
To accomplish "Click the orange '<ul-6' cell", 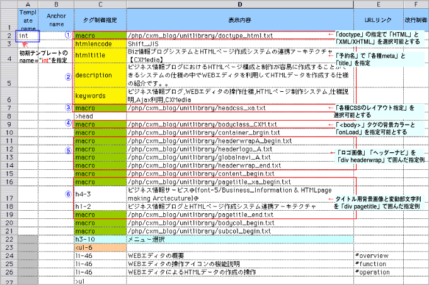I will point(100,247).
